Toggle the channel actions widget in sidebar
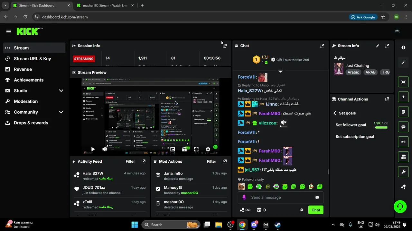The height and width of the screenshot is (231, 412). coord(403,157)
